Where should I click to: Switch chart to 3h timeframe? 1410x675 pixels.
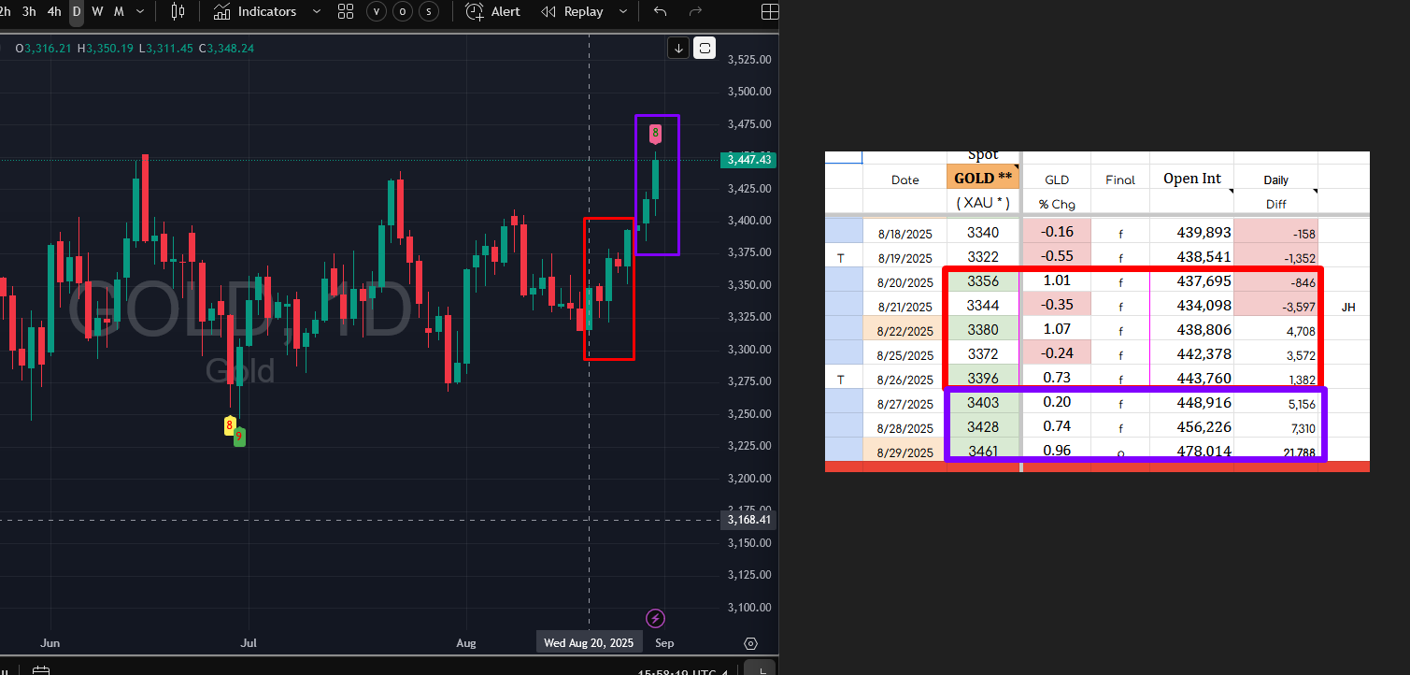(29, 12)
